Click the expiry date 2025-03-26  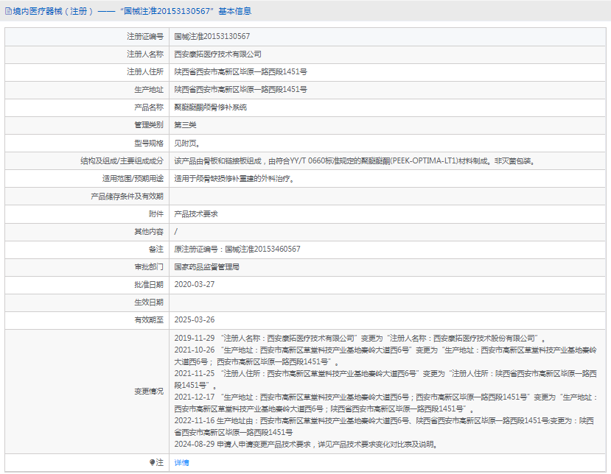point(195,320)
